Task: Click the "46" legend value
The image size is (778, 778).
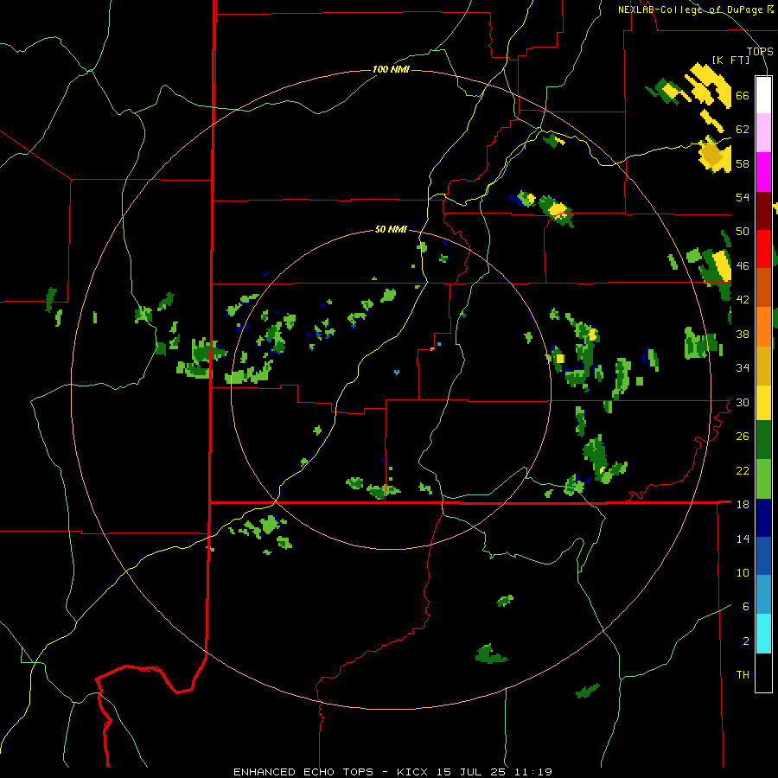Action: click(x=743, y=266)
